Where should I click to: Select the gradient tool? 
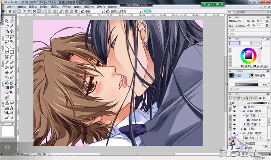[7, 88]
